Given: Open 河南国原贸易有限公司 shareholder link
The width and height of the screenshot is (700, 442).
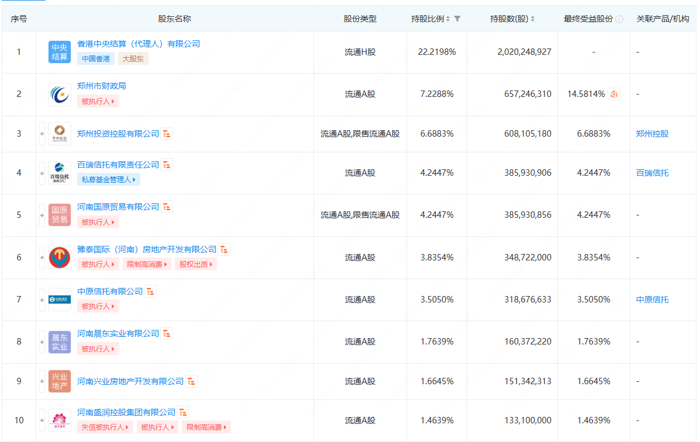Looking at the screenshot, I should 118,207.
